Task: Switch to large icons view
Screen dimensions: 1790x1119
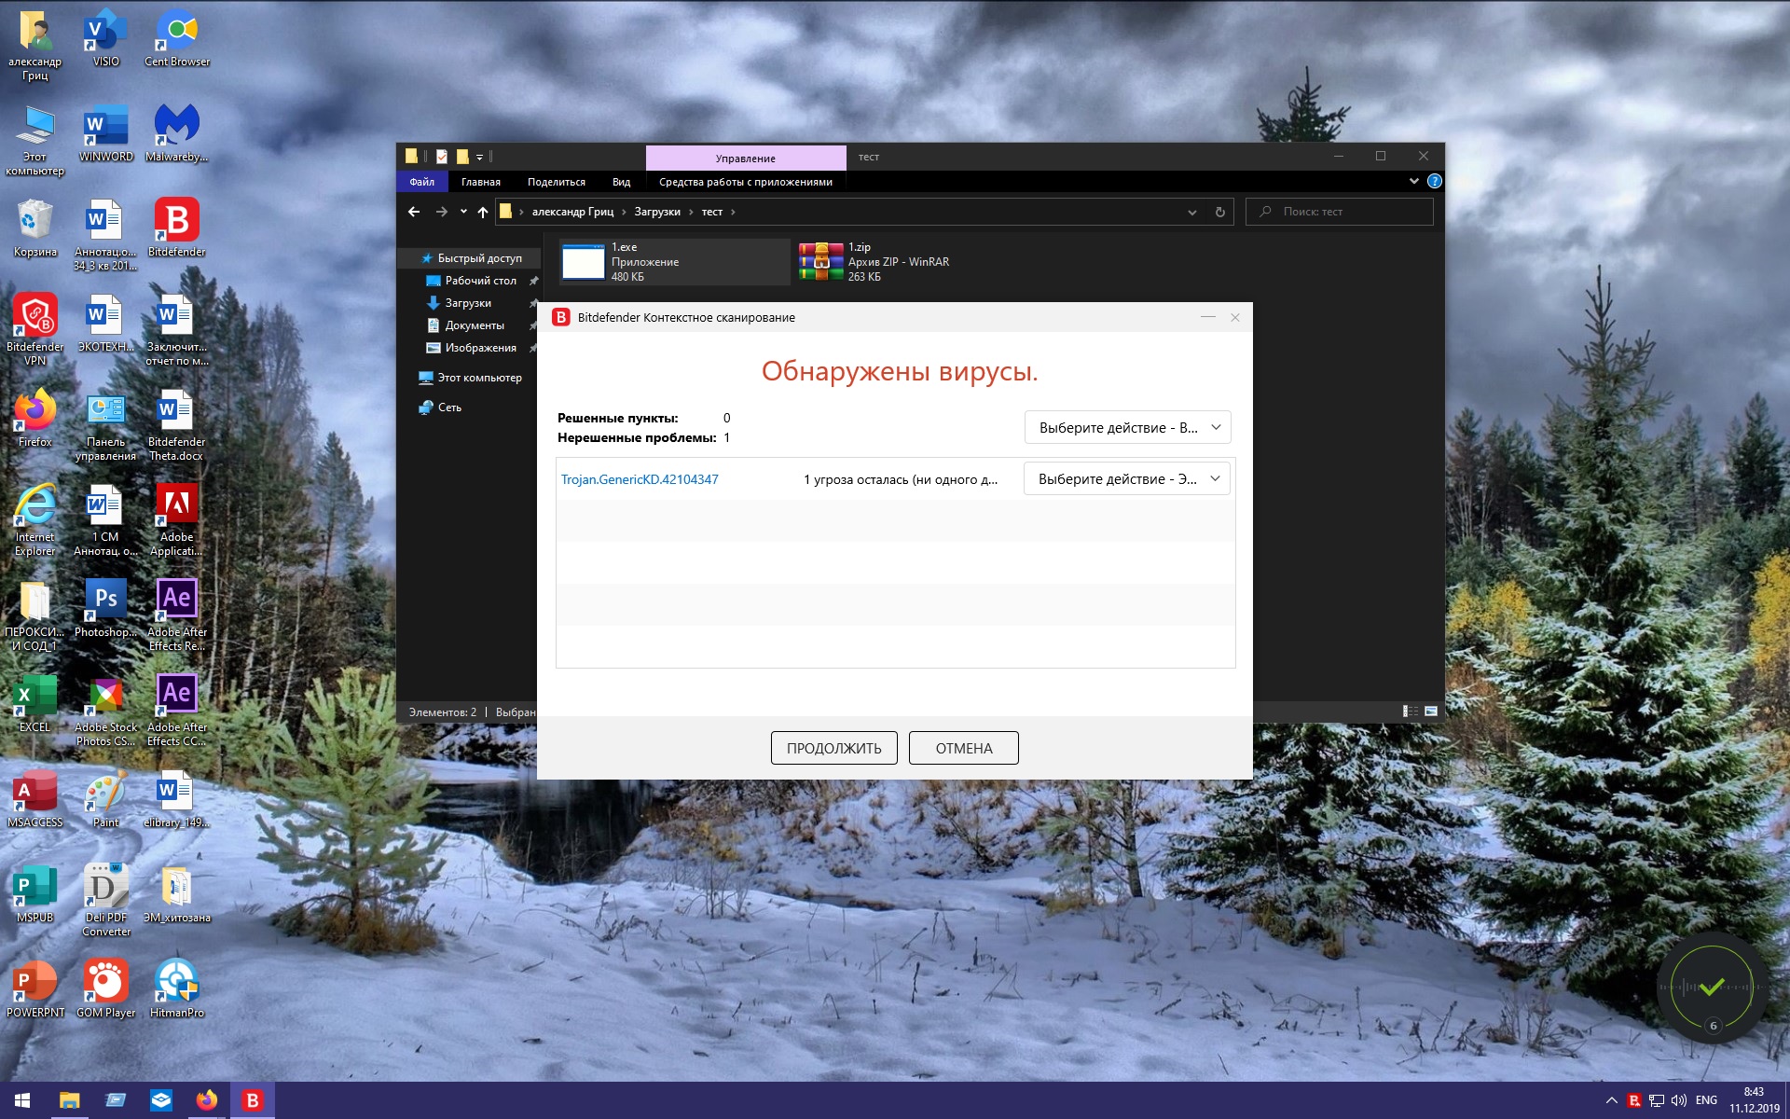Action: click(1431, 711)
